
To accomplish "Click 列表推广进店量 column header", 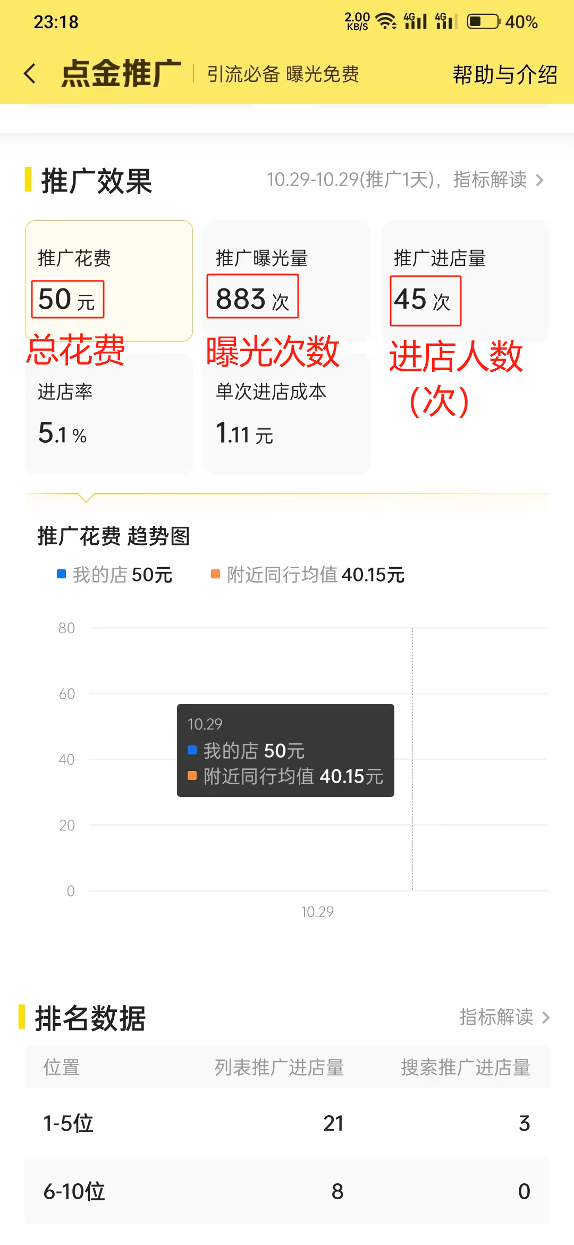I will [x=279, y=1067].
